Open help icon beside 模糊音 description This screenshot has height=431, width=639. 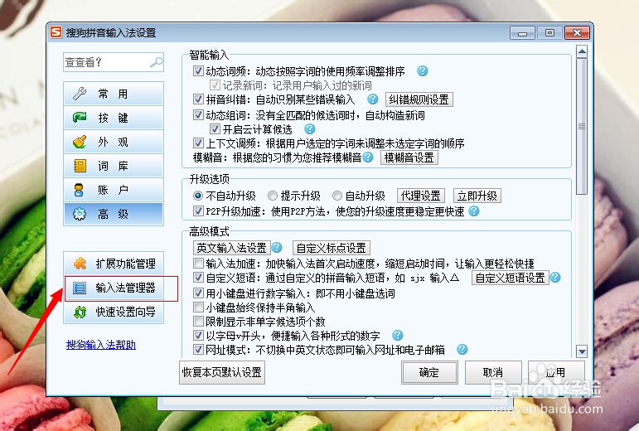[x=368, y=157]
